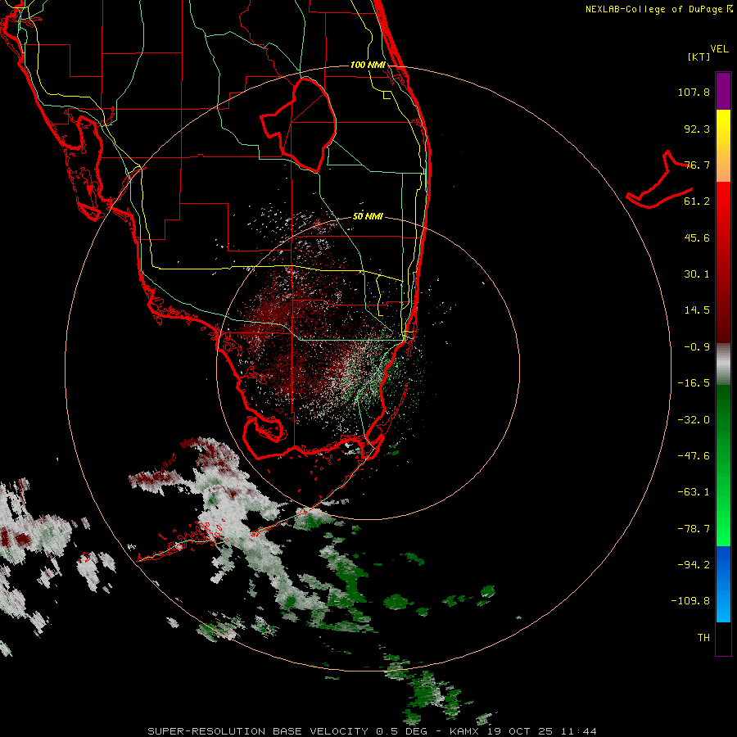Click the SUPER-RESOLUTION BASE VELOCITY caption
The height and width of the screenshot is (737, 737).
click(x=372, y=731)
